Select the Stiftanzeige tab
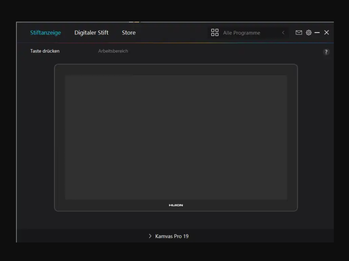 tap(45, 32)
